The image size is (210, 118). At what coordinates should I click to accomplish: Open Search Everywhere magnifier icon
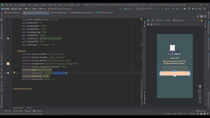204,9
